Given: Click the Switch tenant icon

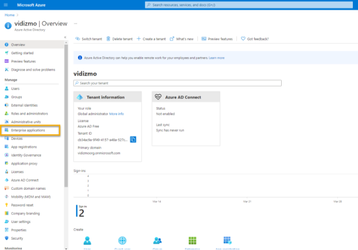Looking at the screenshot, I should pyautogui.click(x=78, y=39).
